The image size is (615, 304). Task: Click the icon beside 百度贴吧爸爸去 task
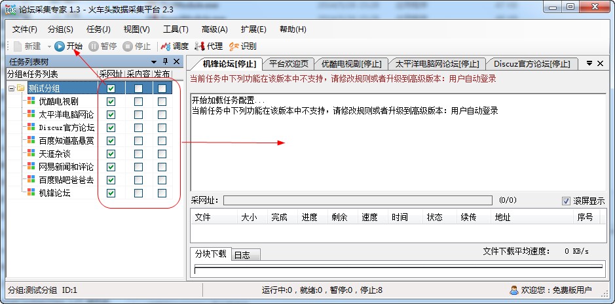pos(31,179)
